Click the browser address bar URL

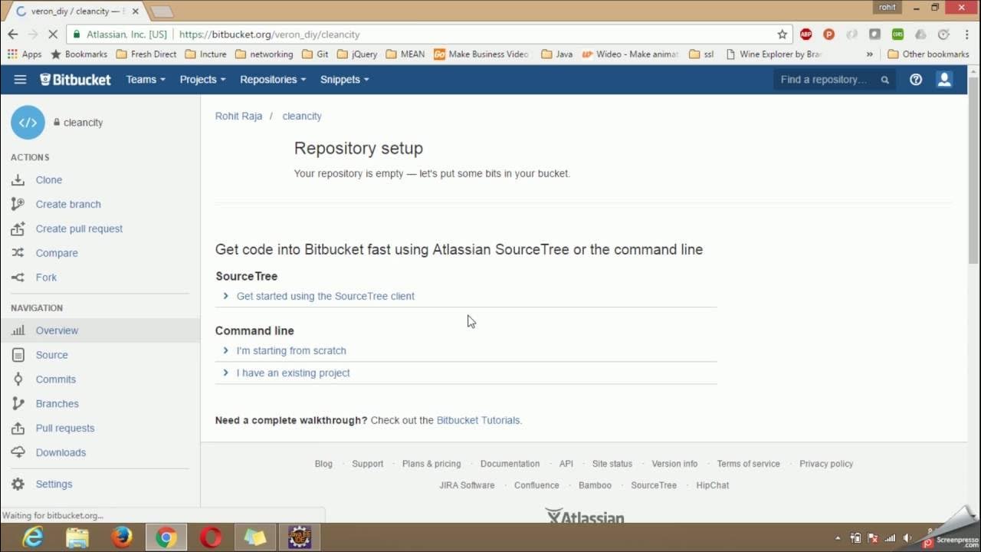(x=269, y=34)
